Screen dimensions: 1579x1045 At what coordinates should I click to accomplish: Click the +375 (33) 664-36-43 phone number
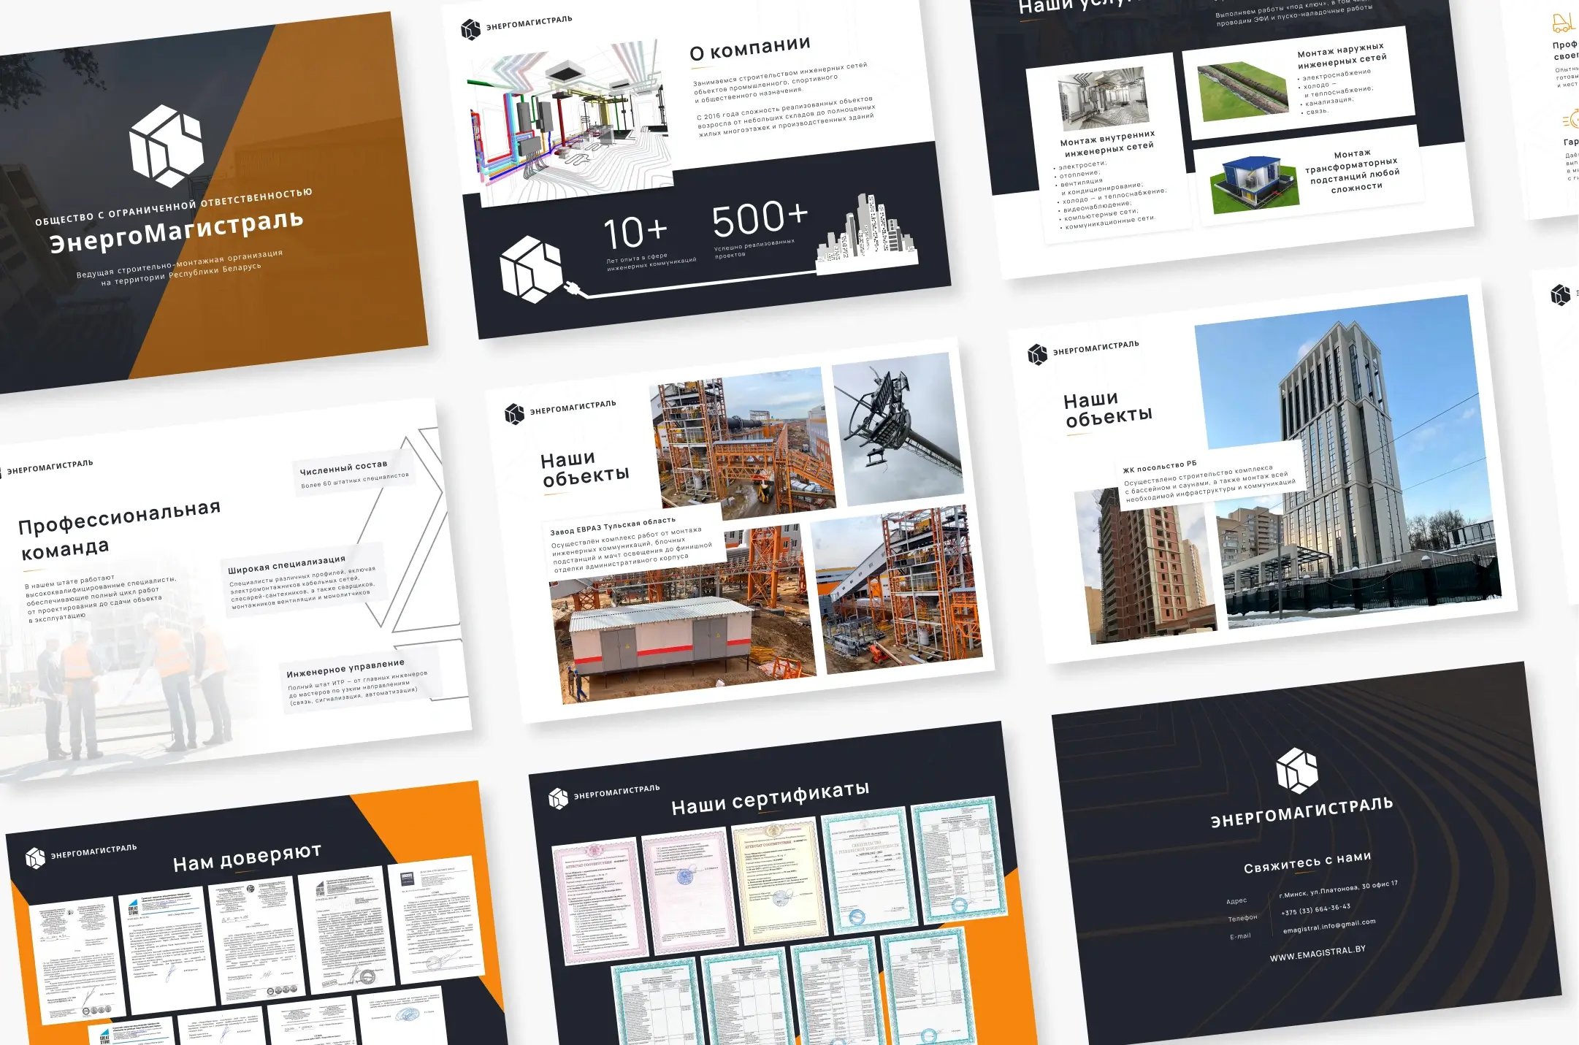click(x=1315, y=909)
